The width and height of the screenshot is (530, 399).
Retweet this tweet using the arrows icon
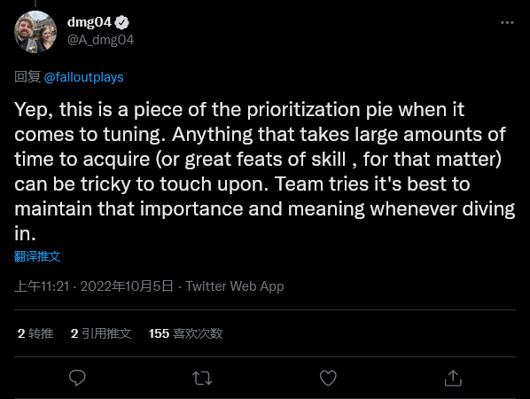click(202, 378)
